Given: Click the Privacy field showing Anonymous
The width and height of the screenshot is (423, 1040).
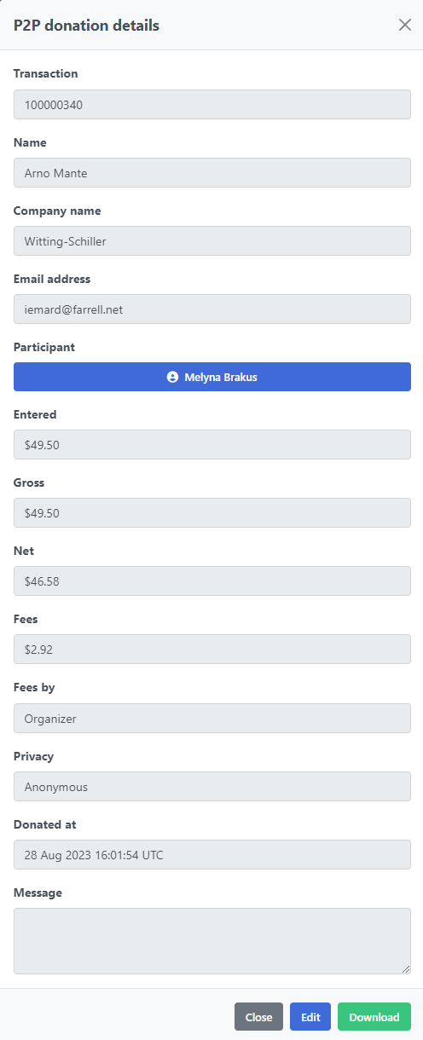Looking at the screenshot, I should pyautogui.click(x=212, y=787).
